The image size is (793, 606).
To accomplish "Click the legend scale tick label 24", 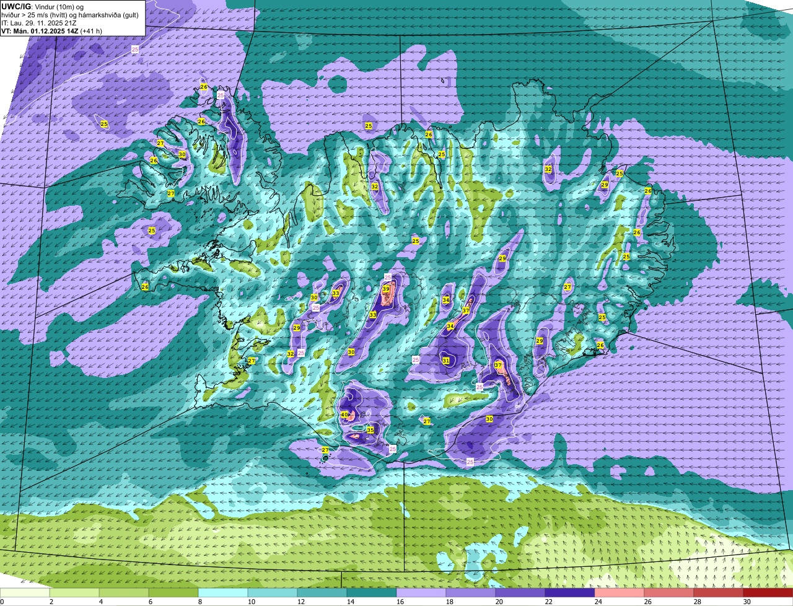I will (598, 602).
